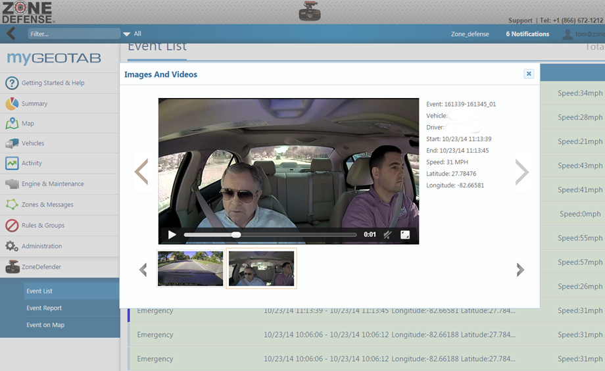
Task: Click the Rules & Groups prohibited icon
Action: tap(12, 226)
